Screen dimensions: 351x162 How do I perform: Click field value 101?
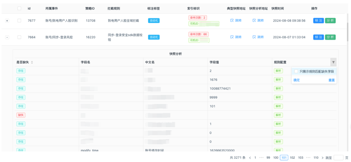coord(213,106)
